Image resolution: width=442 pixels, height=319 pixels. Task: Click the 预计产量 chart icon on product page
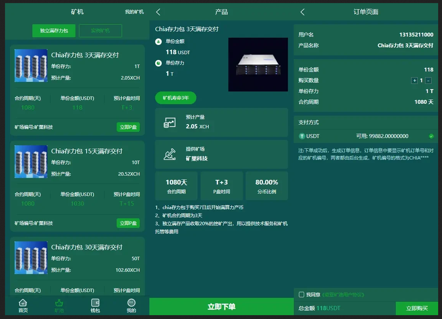tap(169, 123)
